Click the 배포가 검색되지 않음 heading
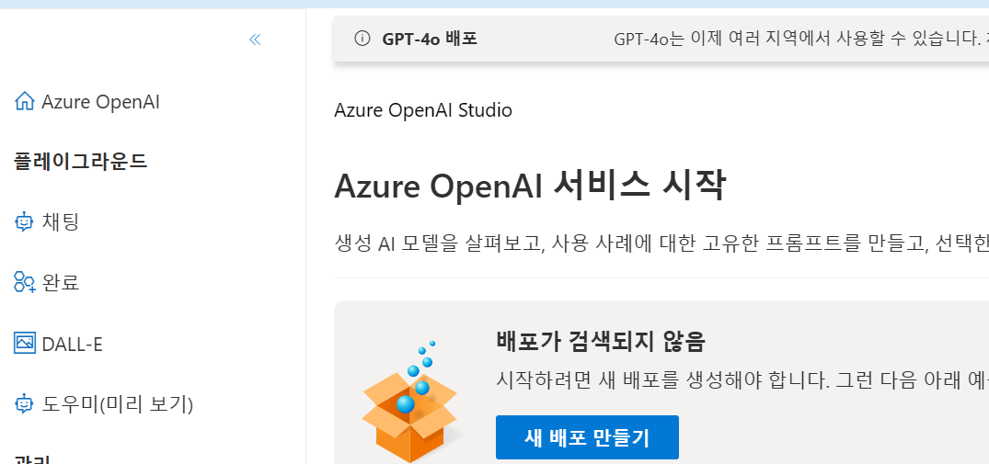 [x=601, y=342]
